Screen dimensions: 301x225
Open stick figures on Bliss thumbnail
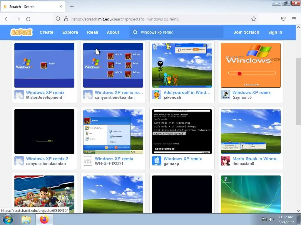click(182, 65)
